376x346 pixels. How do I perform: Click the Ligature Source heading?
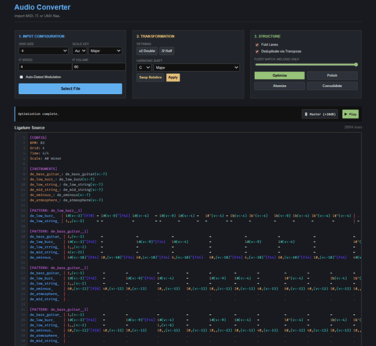(x=30, y=128)
